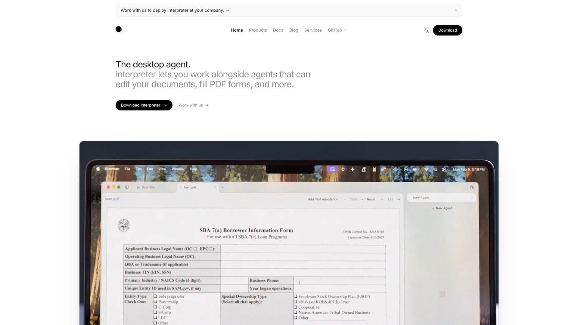Viewport: 578px width, 325px height.
Task: Click Add Text Annotation
Action: (323, 199)
